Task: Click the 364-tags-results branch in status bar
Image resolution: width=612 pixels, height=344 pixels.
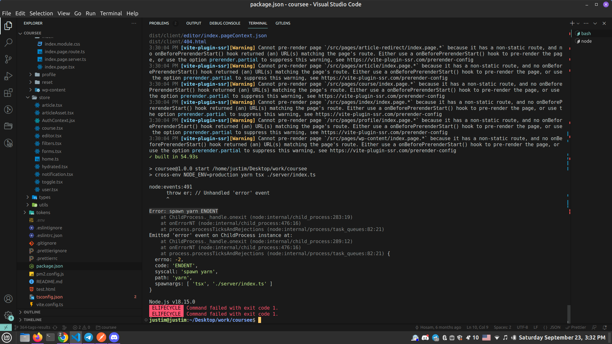Action: coord(32,327)
